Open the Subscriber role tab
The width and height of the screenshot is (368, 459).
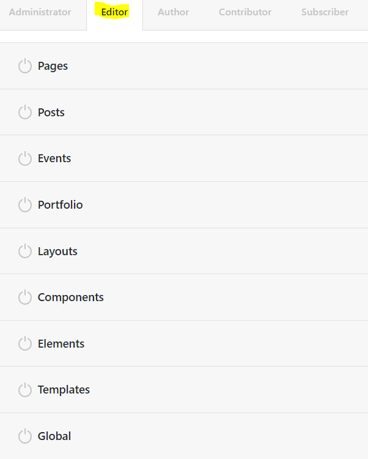[x=325, y=12]
